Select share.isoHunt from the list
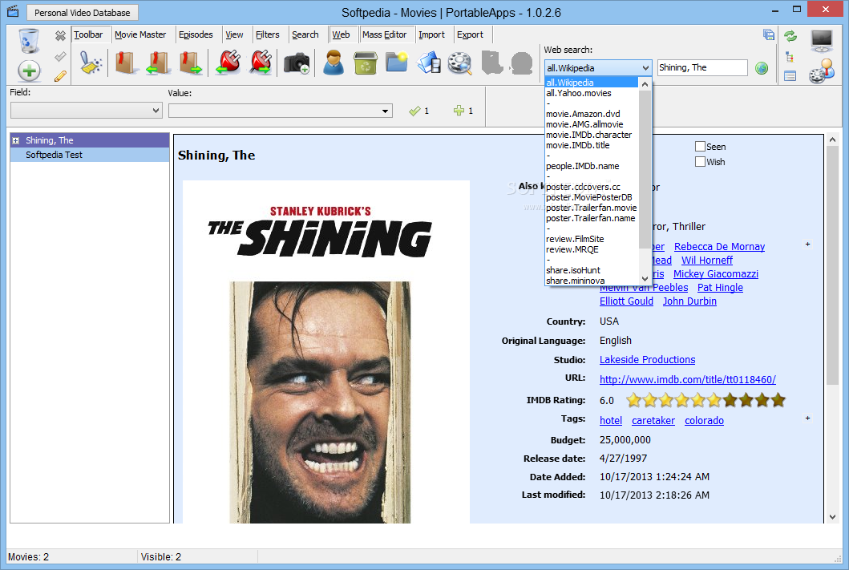This screenshot has height=570, width=849. click(573, 270)
